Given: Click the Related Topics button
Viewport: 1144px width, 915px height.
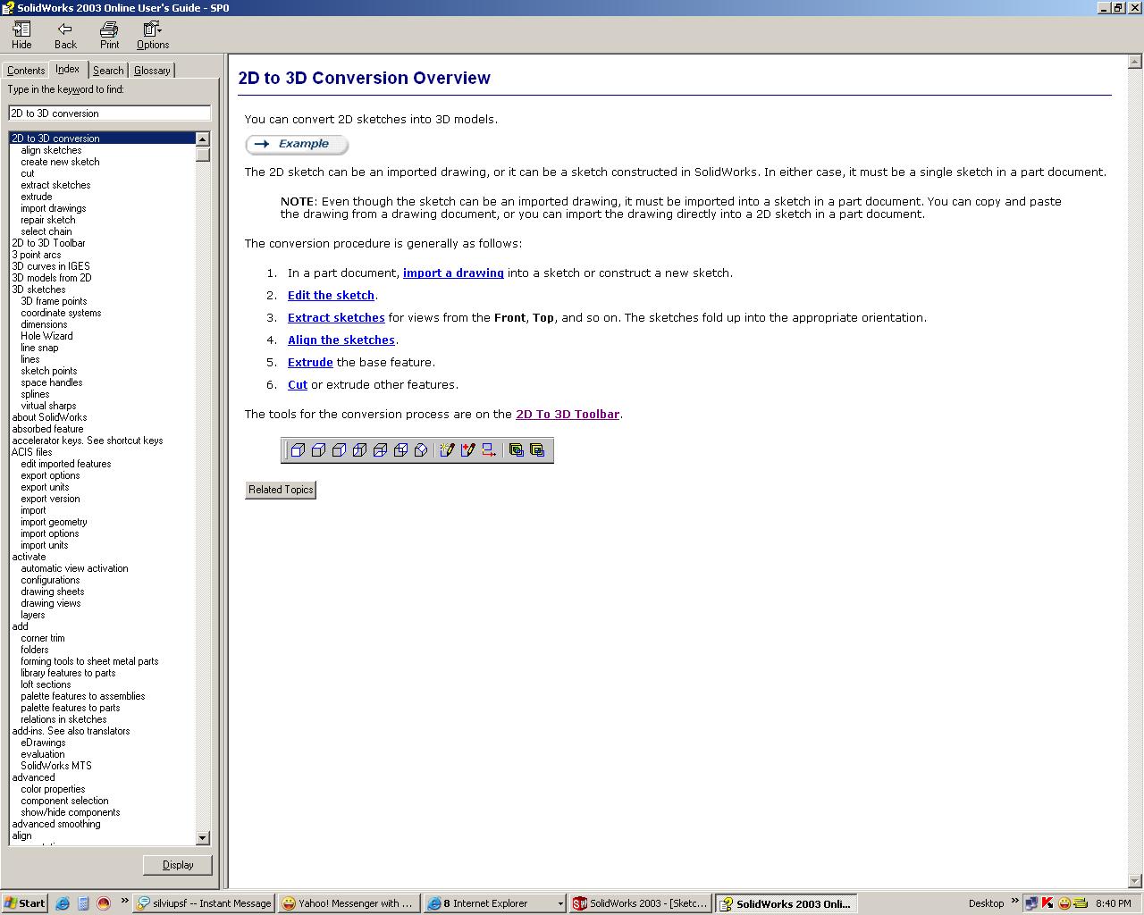Looking at the screenshot, I should pos(281,490).
